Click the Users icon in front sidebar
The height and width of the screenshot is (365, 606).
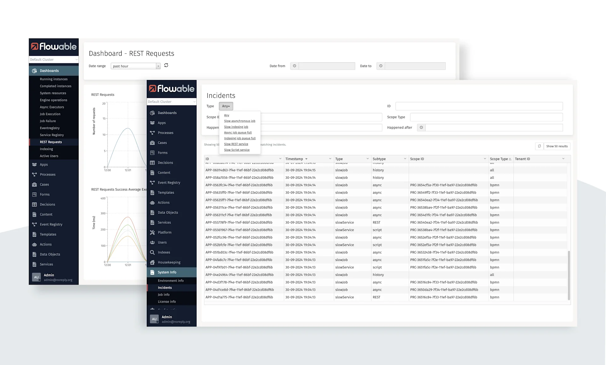[x=152, y=242]
